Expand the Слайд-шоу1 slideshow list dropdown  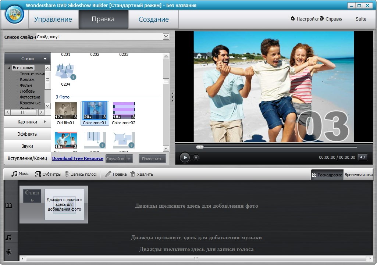click(166, 36)
